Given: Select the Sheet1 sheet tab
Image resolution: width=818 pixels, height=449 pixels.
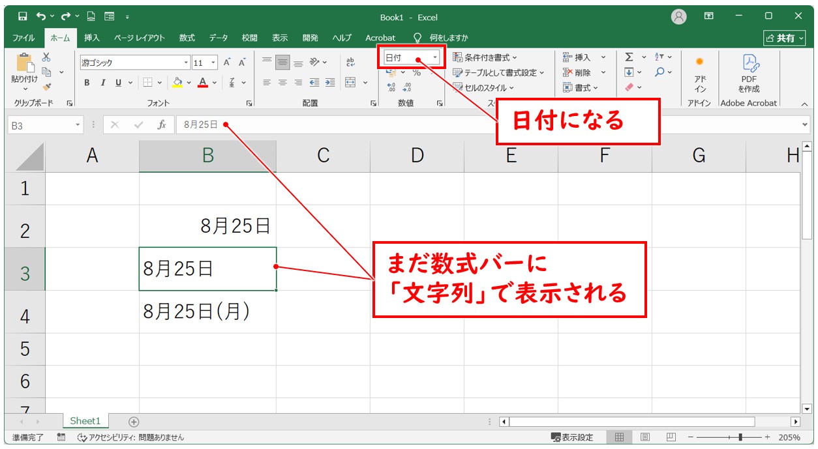Looking at the screenshot, I should (85, 421).
